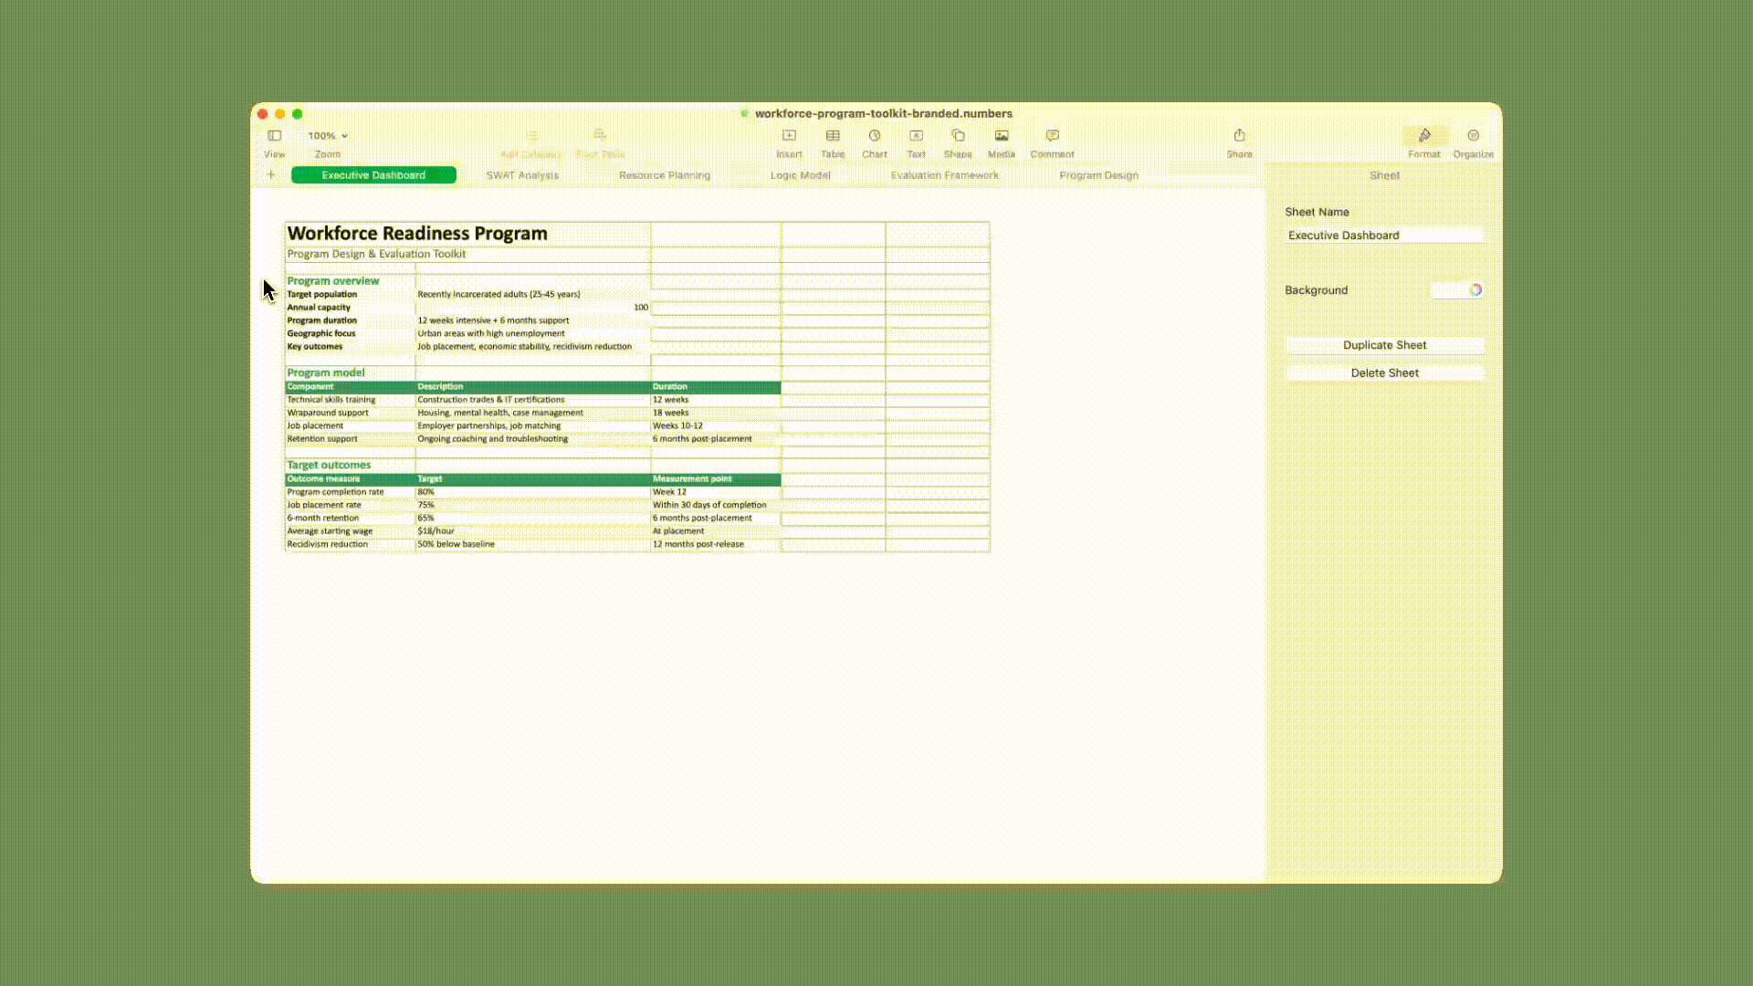
Task: Switch to the Logic Model sheet tab
Action: point(800,175)
